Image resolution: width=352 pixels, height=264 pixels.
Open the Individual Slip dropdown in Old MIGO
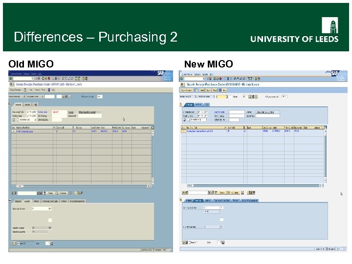click(35, 120)
